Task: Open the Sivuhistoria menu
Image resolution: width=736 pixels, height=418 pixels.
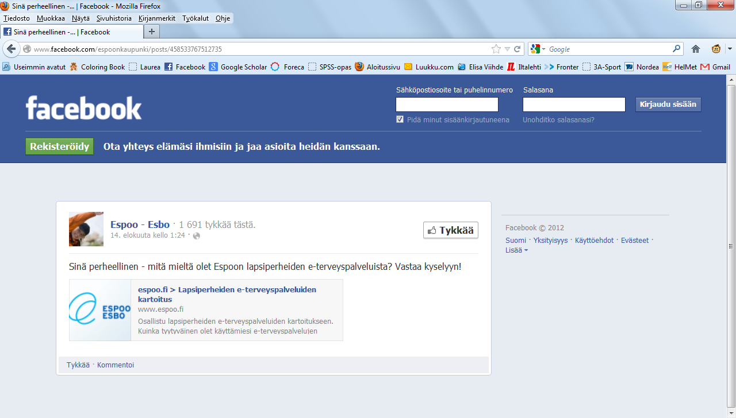Action: (114, 18)
